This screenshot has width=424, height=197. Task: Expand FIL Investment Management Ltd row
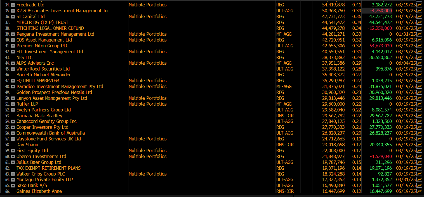(13, 52)
